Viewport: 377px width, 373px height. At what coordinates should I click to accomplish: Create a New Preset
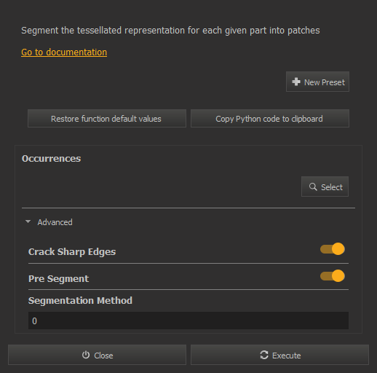(x=317, y=82)
